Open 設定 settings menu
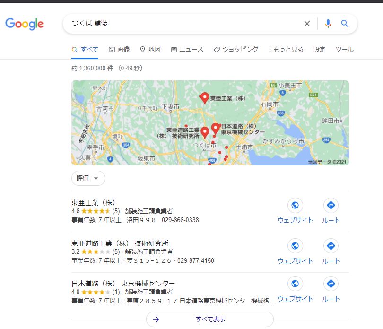This screenshot has height=329, width=383. (320, 50)
